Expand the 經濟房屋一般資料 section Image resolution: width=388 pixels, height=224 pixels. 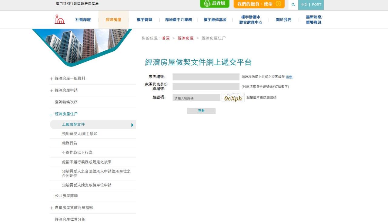(52, 79)
